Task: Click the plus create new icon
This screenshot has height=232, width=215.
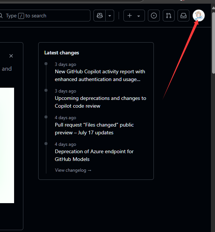Action: (x=130, y=16)
